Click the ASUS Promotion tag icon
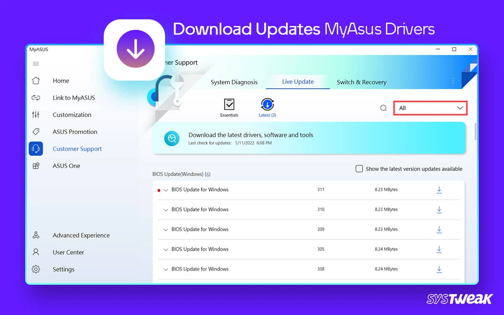The image size is (504, 315). pyautogui.click(x=36, y=132)
